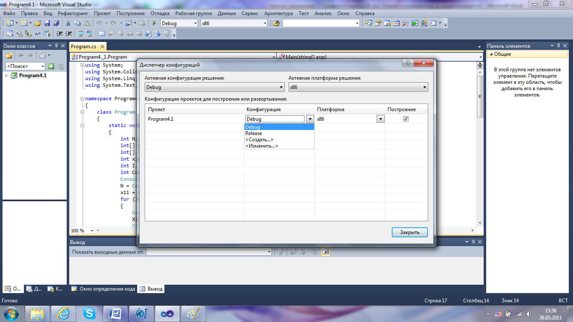Click the green search Go button in Class View
The width and height of the screenshot is (573, 322).
coord(51,66)
